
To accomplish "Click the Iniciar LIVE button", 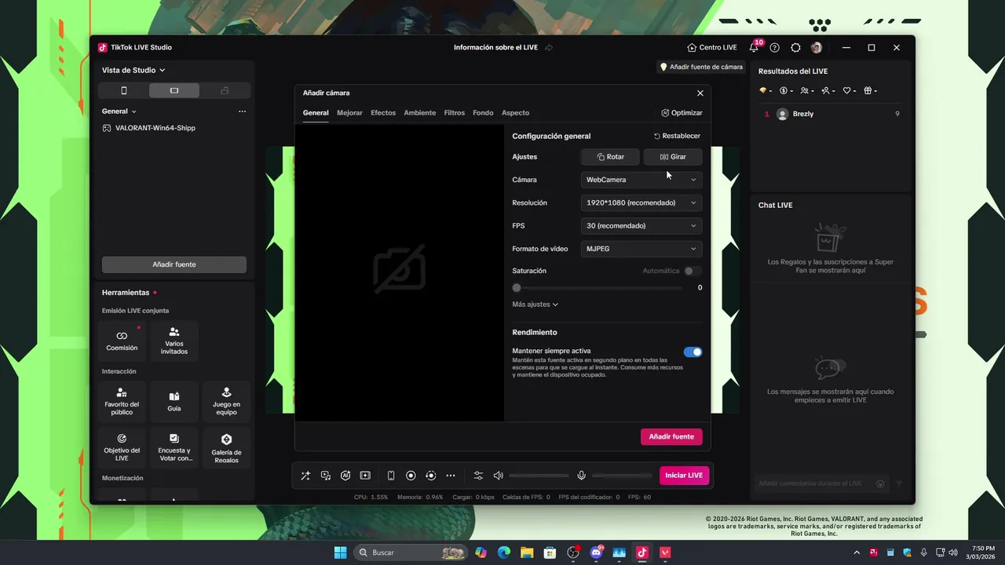I will (684, 476).
